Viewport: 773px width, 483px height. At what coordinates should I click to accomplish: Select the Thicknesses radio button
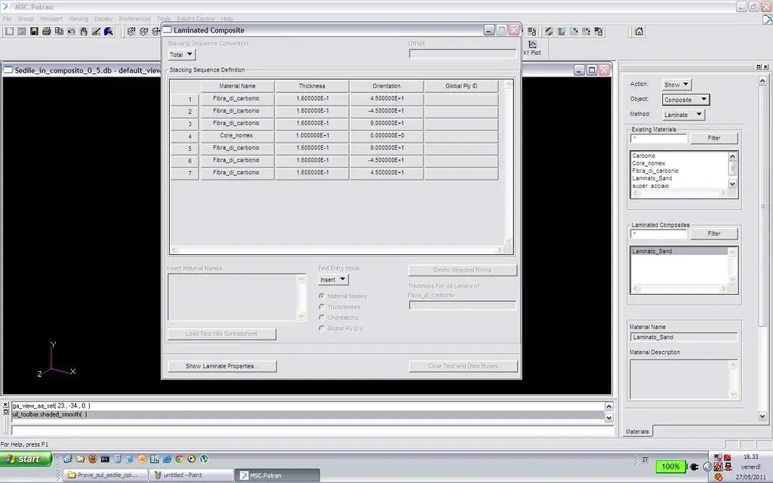[x=322, y=307]
